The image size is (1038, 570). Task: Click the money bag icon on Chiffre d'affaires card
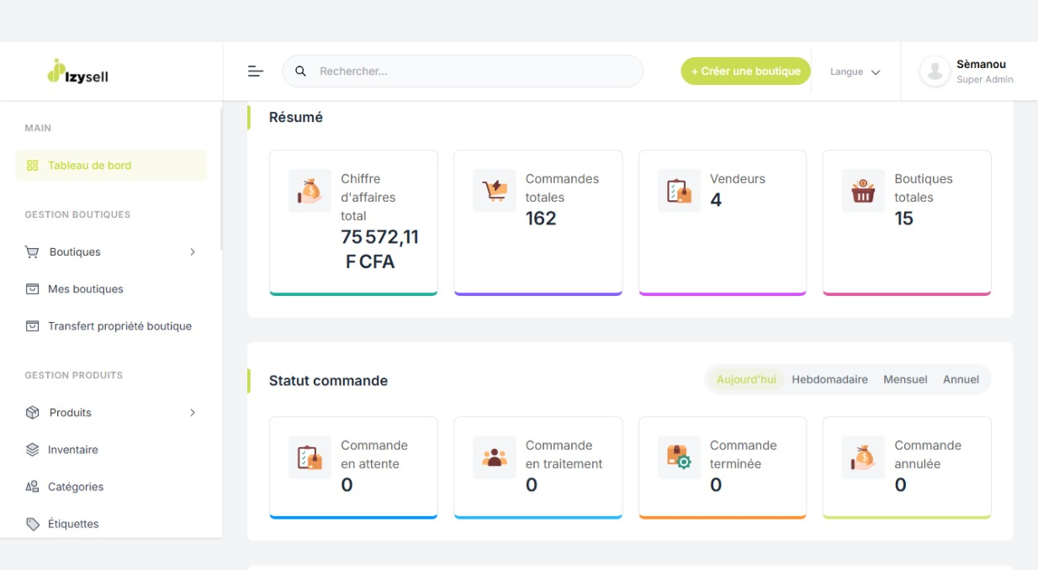pos(309,191)
